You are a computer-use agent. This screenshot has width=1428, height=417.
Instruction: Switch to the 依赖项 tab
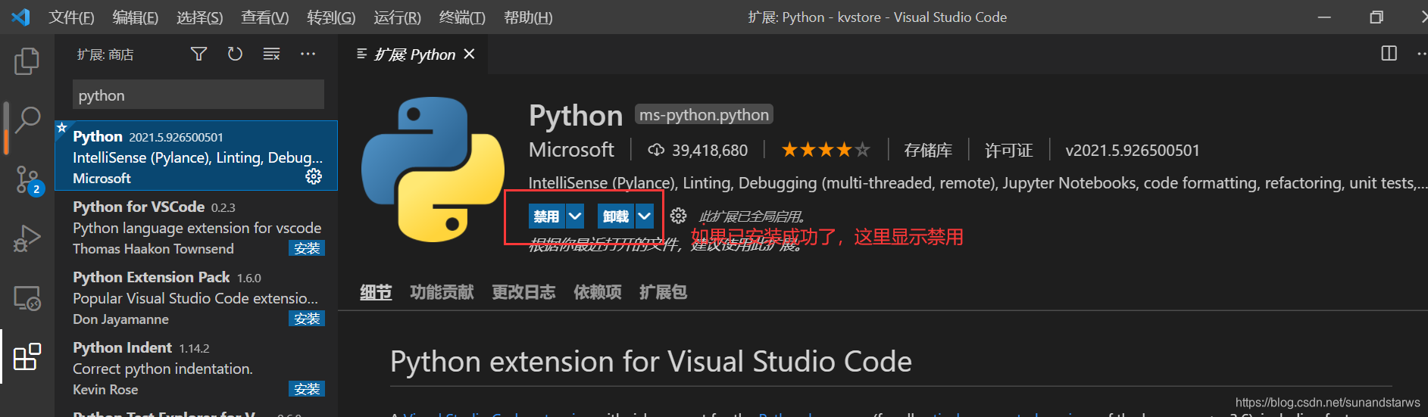[x=598, y=292]
